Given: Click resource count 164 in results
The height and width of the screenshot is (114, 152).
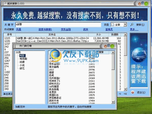Looking at the screenshot, I should click(119, 38).
